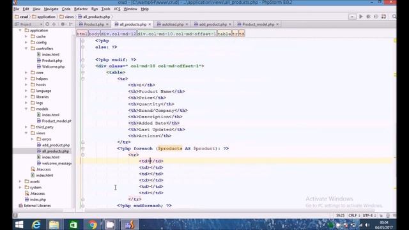Expand the config folder
The image size is (409, 230).
click(x=26, y=42)
